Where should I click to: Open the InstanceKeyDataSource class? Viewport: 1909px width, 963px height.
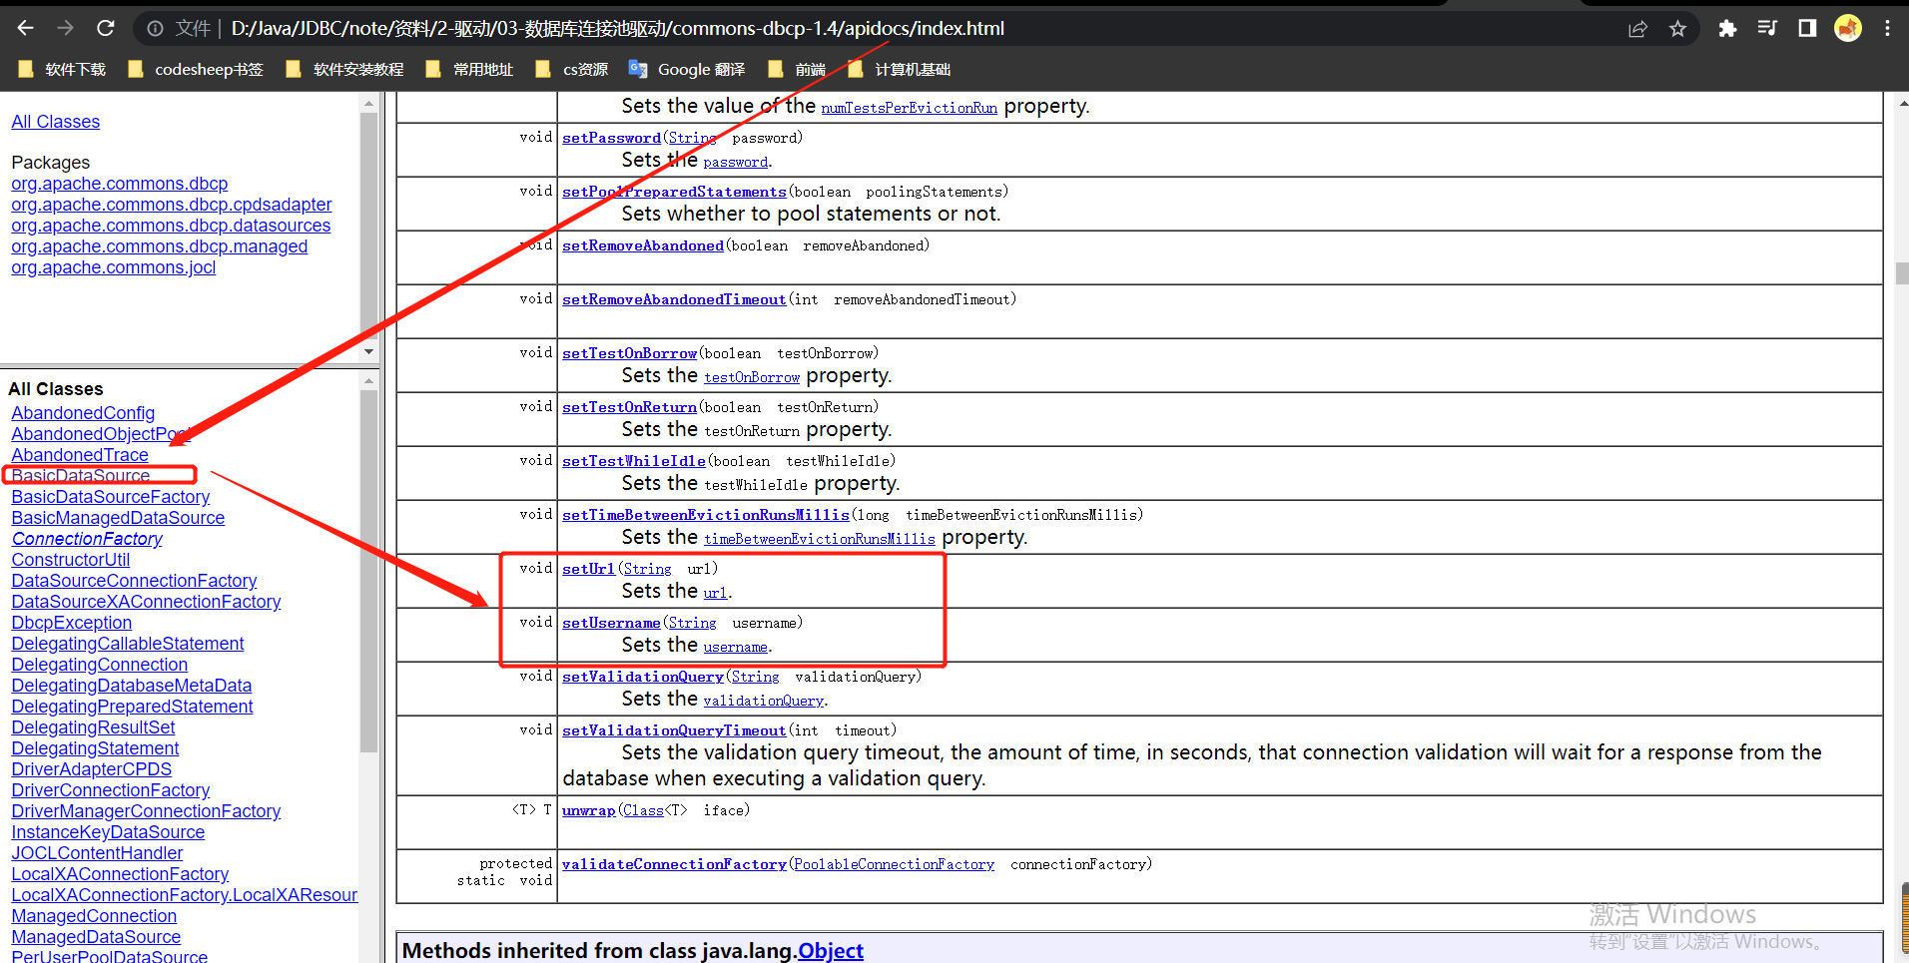pyautogui.click(x=108, y=832)
